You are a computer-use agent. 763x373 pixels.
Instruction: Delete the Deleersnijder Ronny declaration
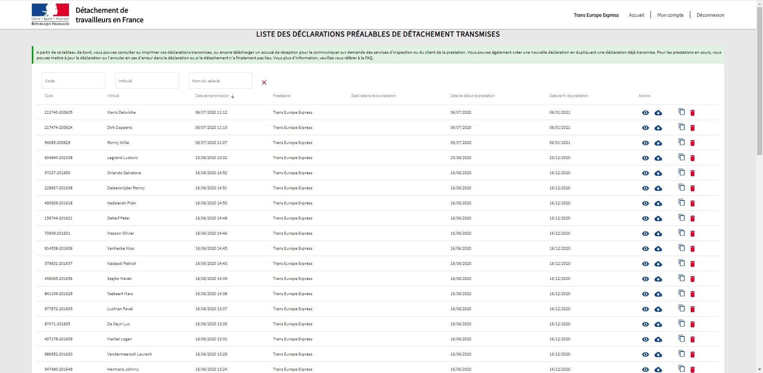tap(692, 188)
